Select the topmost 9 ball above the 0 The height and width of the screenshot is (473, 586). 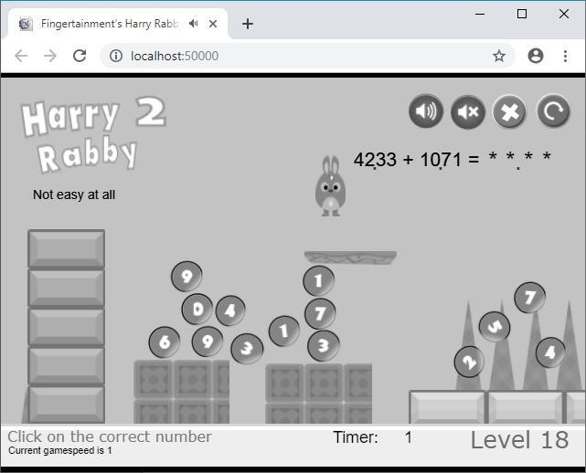[186, 277]
